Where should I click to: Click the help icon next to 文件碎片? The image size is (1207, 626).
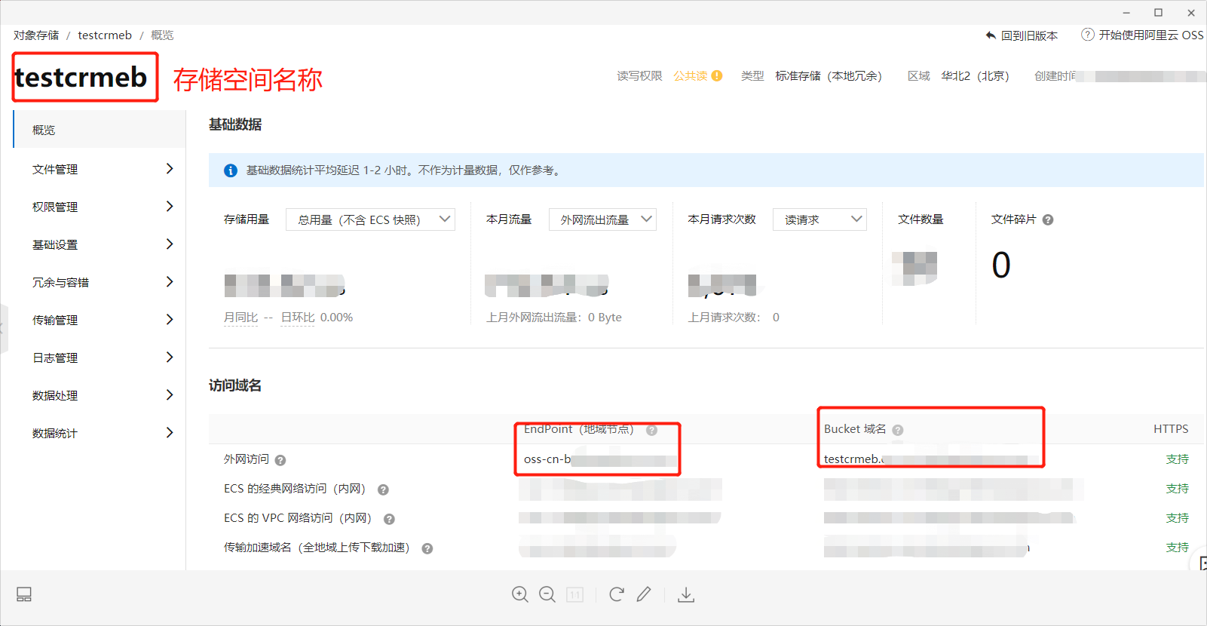[x=1048, y=220]
